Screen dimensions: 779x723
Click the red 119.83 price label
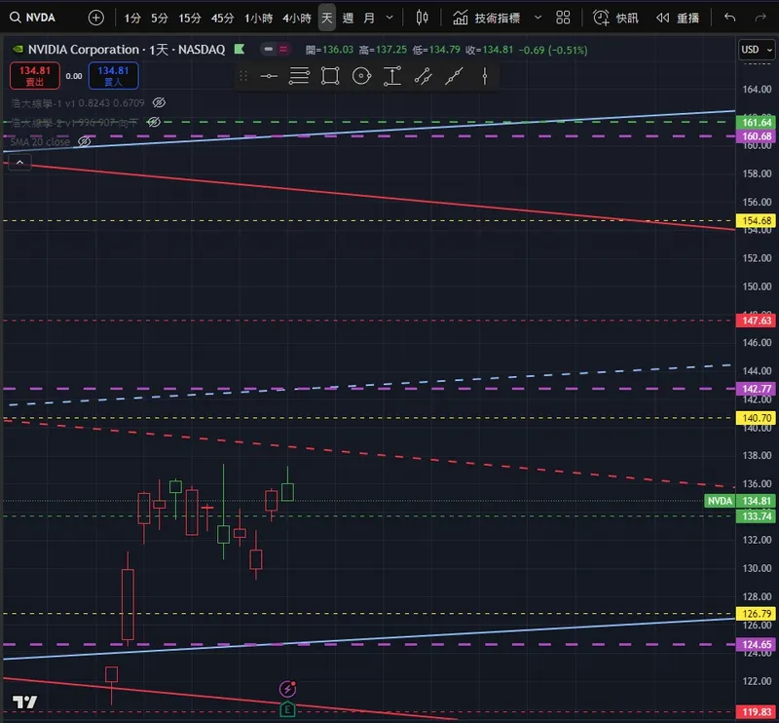pos(757,711)
